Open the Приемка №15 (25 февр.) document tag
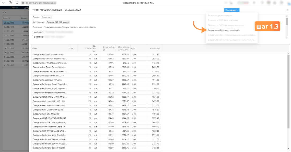This screenshot has height=152, width=291. coord(58,22)
